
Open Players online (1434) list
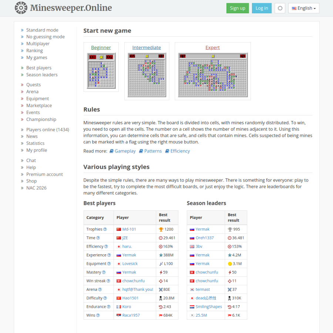pyautogui.click(x=48, y=129)
